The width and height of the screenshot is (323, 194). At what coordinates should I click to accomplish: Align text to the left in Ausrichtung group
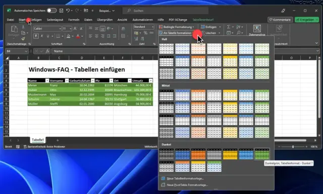[90, 36]
